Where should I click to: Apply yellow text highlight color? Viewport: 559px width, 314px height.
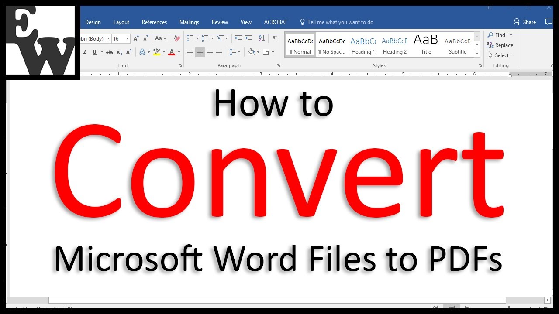coord(157,52)
